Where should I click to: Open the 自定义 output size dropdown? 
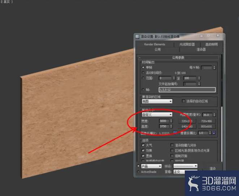(157, 115)
